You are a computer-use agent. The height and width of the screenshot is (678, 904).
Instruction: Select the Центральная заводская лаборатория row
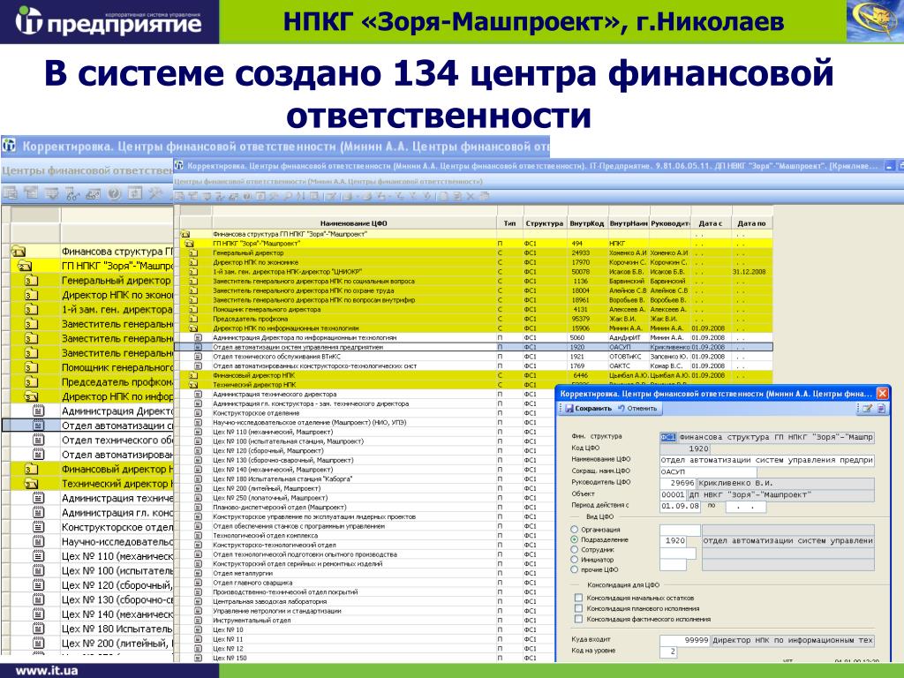point(365,601)
